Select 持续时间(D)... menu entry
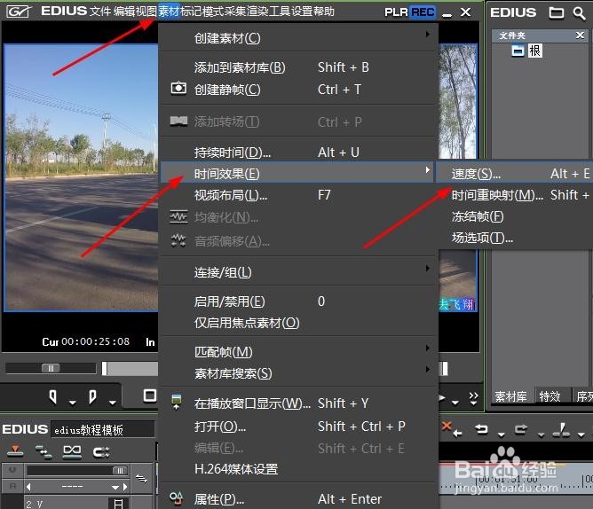The image size is (593, 509). (298, 153)
